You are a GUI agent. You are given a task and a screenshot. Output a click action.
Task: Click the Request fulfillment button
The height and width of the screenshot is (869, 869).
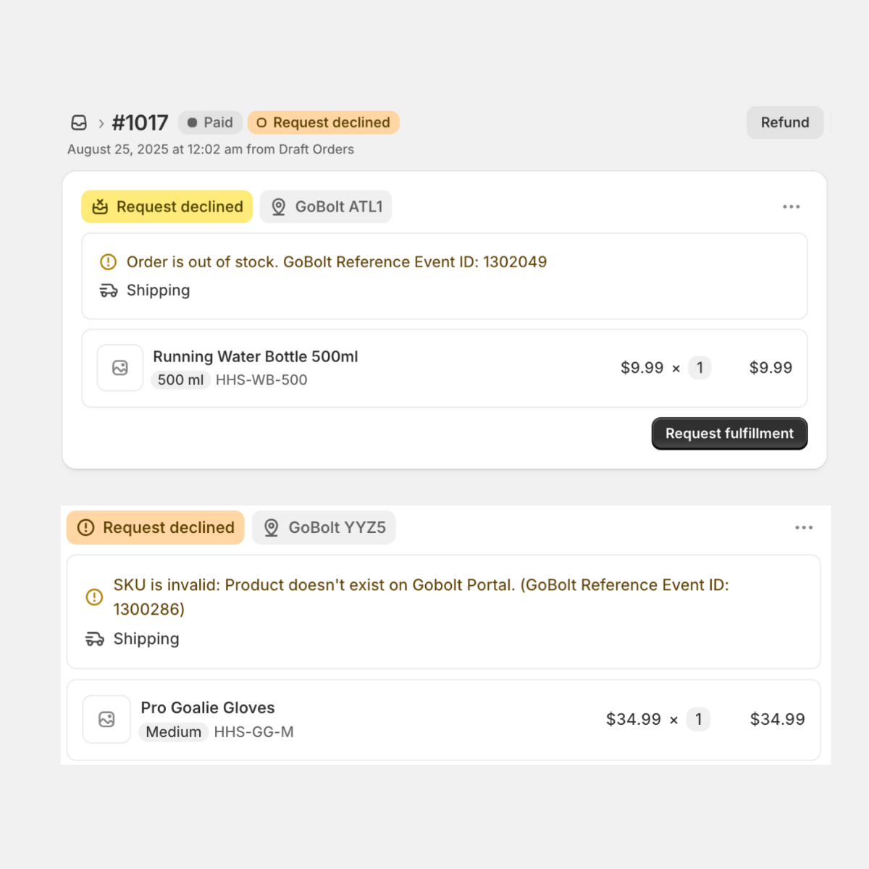tap(729, 434)
